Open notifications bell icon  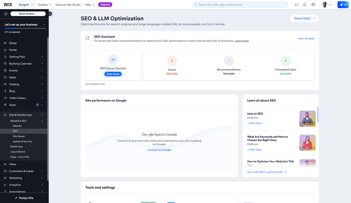[305, 5]
